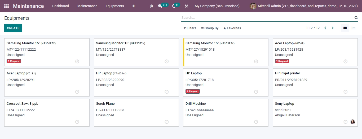The image size is (362, 139).
Task: Click 1 Request badge on Acer Laptop NE56R
Action: [282, 61]
